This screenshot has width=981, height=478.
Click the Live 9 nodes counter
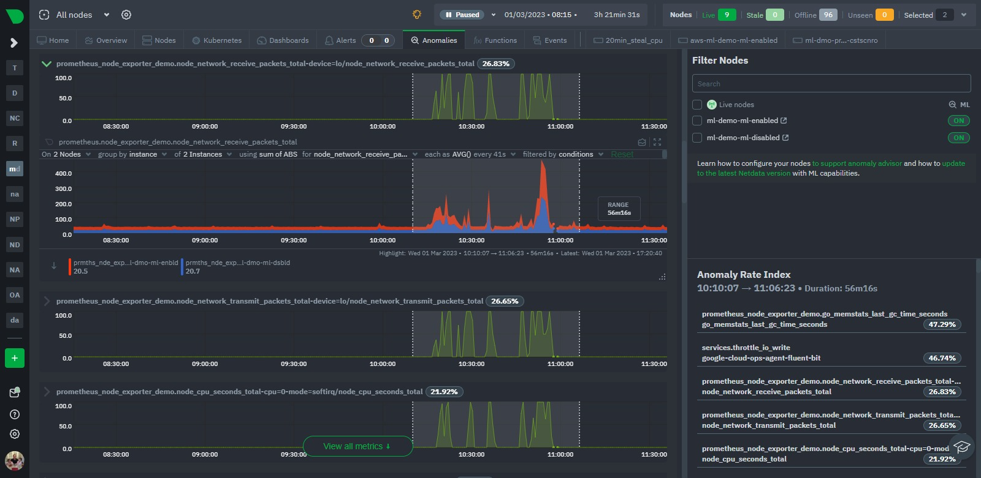pyautogui.click(x=719, y=15)
